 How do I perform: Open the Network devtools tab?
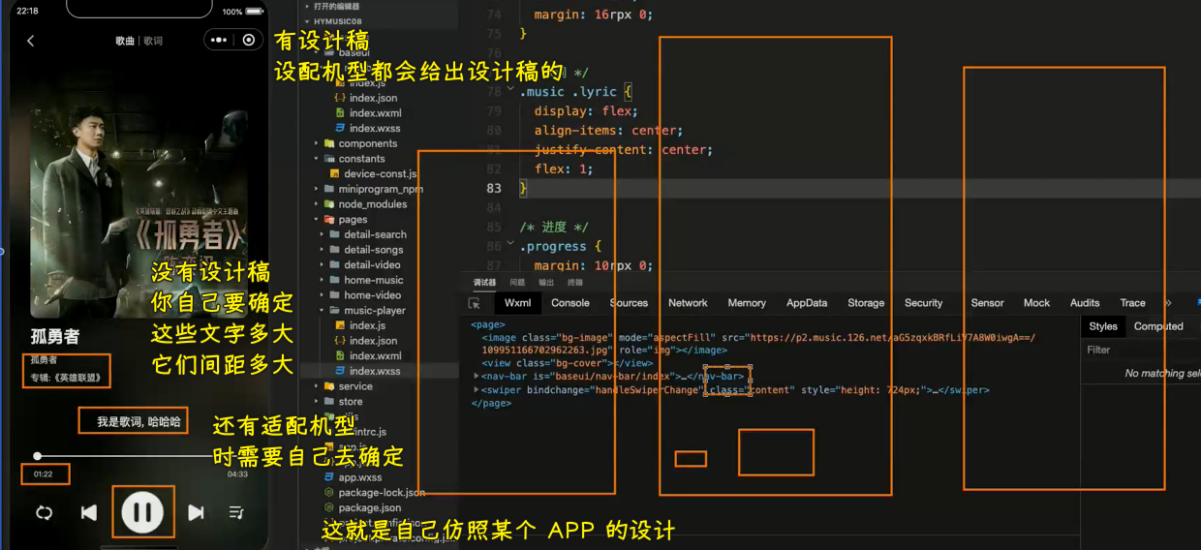coord(688,303)
